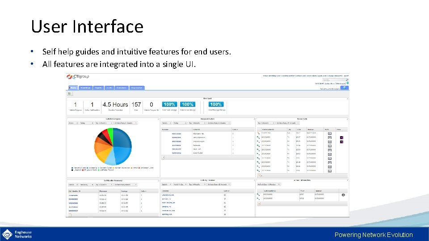The width and height of the screenshot is (429, 241).
Task: Click page 1 button under Call Handler Summary table
Action: pos(70,215)
